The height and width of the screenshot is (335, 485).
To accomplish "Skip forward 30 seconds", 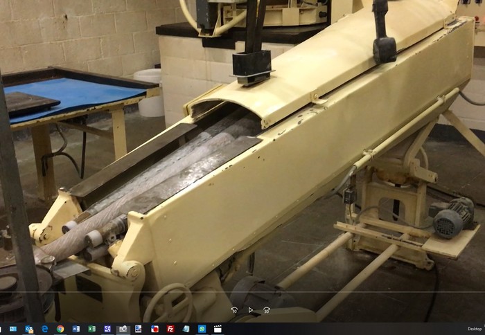I will [x=266, y=310].
